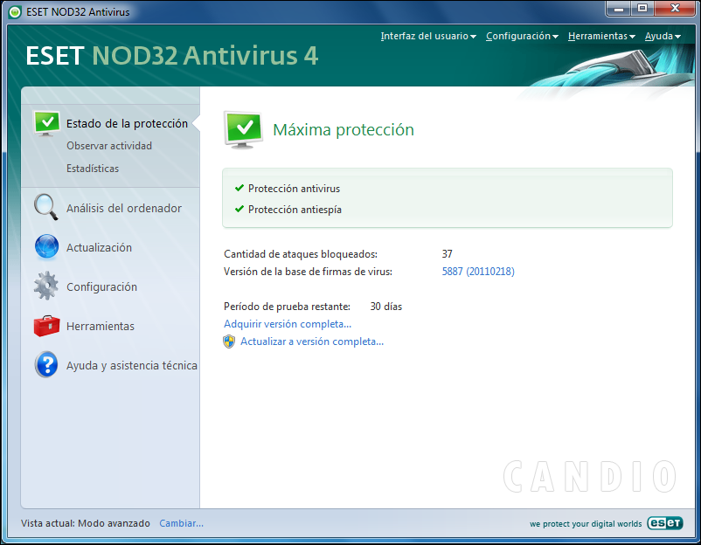Click the red toolbox Herramientas icon
Screen dimensions: 701x545
[46, 326]
